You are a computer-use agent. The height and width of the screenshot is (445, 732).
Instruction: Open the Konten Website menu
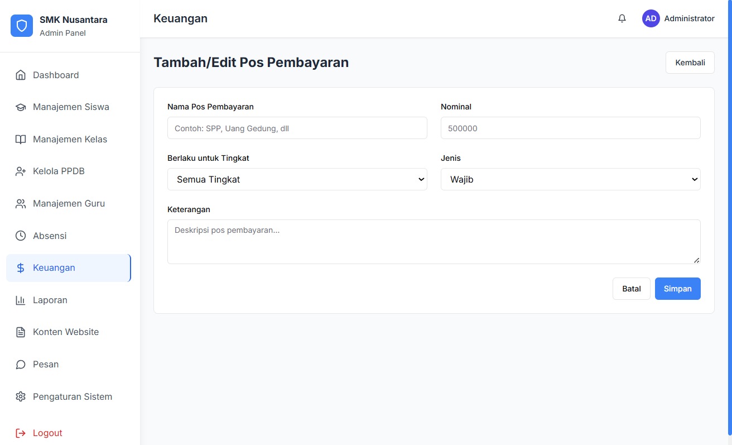click(x=66, y=332)
